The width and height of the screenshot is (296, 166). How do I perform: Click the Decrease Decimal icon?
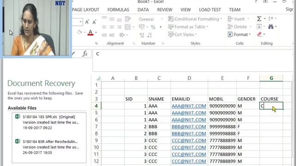[x=149, y=35]
